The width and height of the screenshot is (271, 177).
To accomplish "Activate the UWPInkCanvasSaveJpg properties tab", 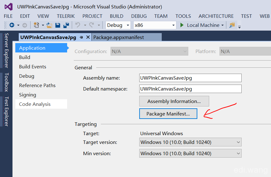I will coord(48,37).
